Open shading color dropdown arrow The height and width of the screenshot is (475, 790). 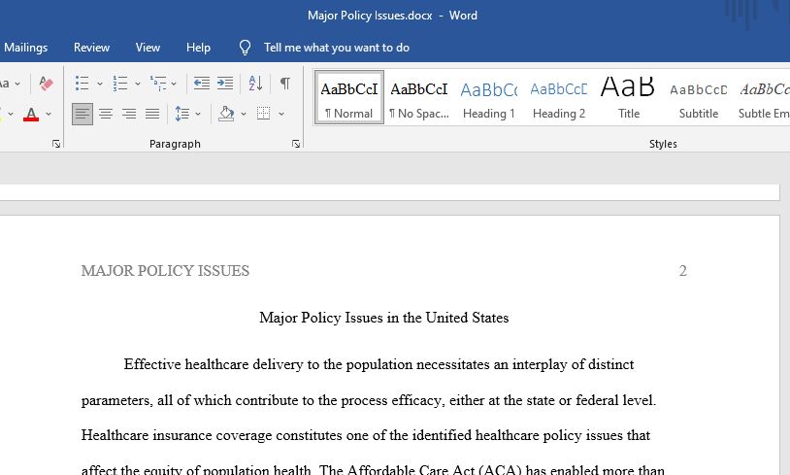click(244, 114)
